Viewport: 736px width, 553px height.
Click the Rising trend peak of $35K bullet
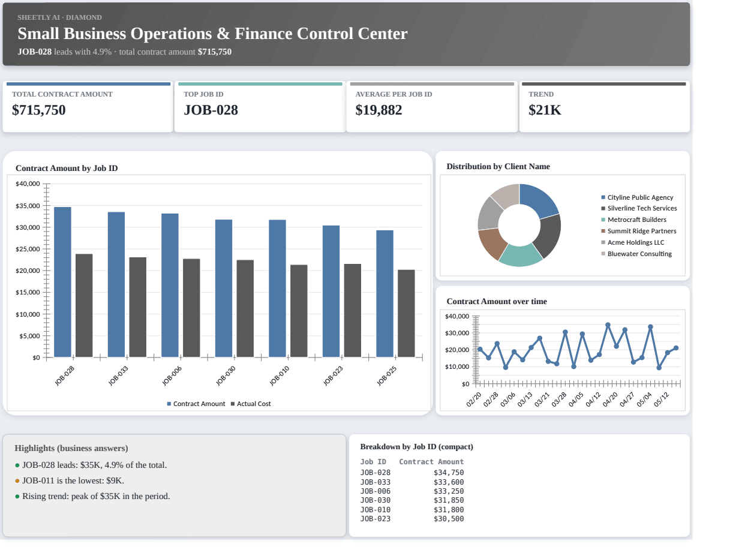(92, 496)
